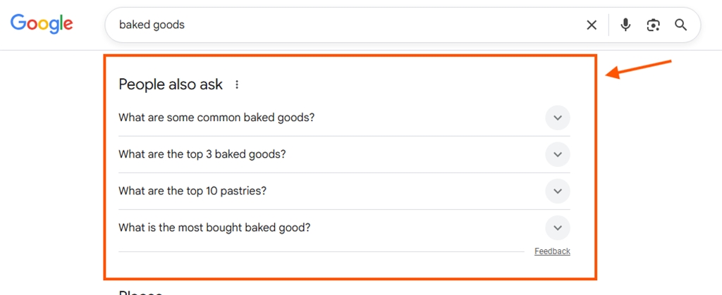
Task: Click the orange arrow annotation
Action: pos(639,68)
